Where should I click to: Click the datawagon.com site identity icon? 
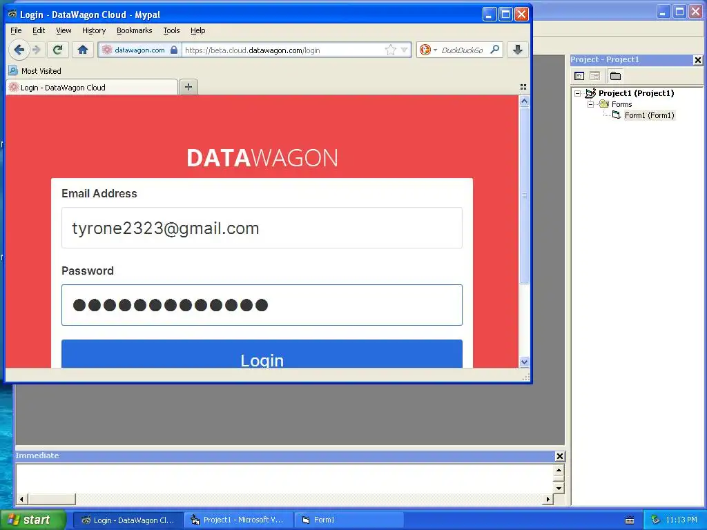tap(107, 50)
